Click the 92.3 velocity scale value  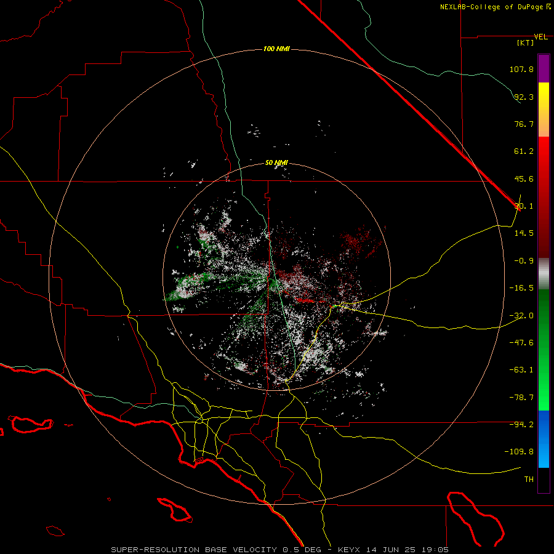(x=524, y=97)
